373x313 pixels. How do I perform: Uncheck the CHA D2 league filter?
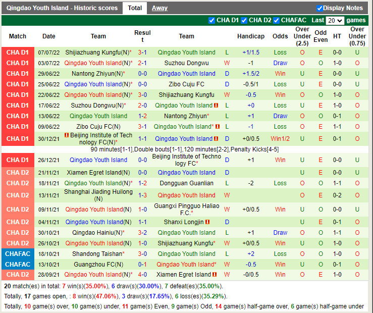point(244,20)
